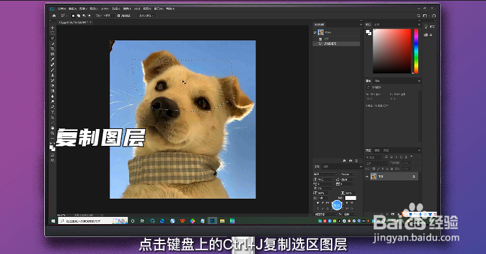Open the Image menu
Image resolution: width=486 pixels, height=254 pixels.
coord(83,8)
